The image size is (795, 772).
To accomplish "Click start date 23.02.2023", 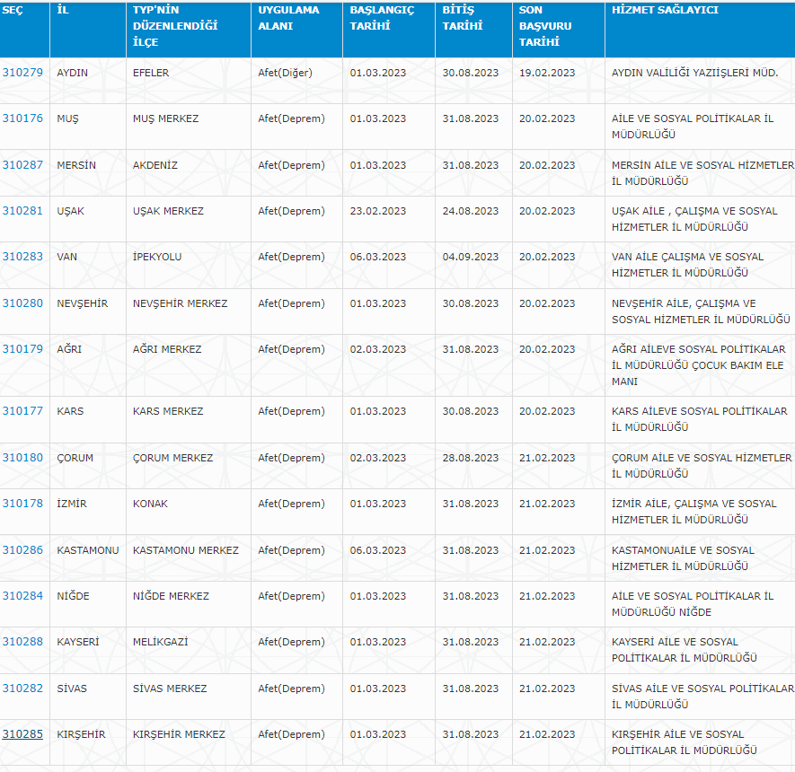I will point(377,211).
